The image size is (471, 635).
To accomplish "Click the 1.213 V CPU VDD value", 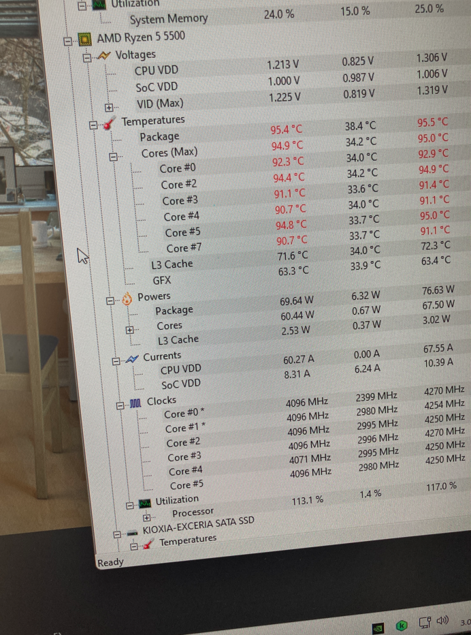I will point(283,65).
